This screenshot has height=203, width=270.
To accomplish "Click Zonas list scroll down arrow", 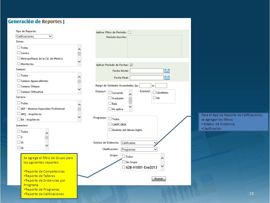I will pos(79,61).
